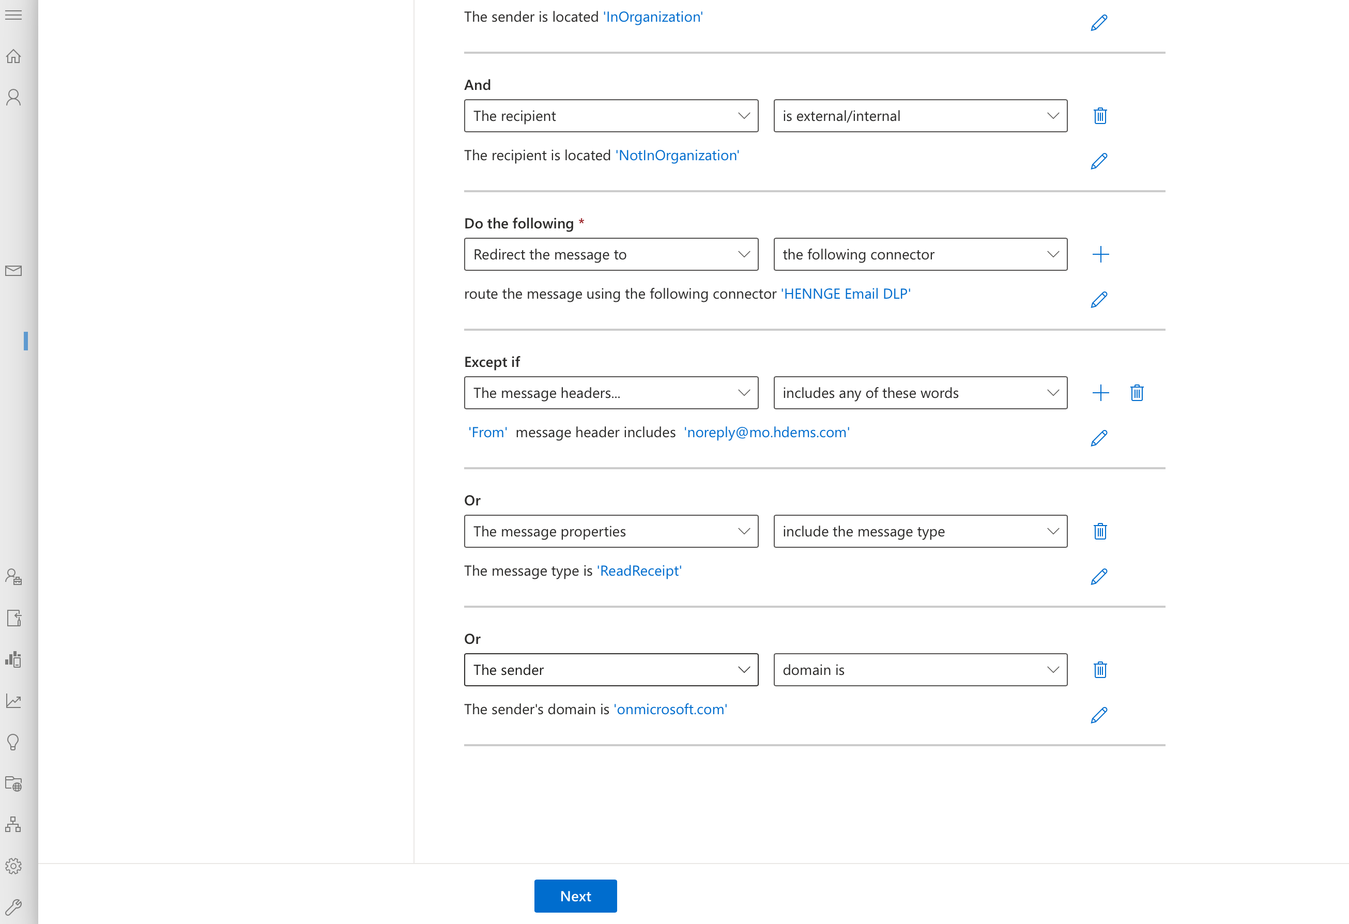This screenshot has width=1349, height=924.
Task: Go to Home in the sidebar
Action: (x=13, y=56)
